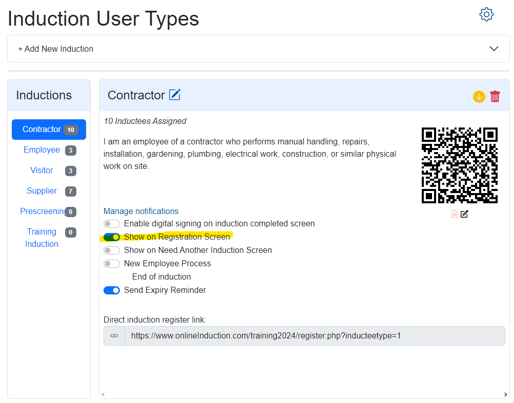Switch to the Visitor induction
This screenshot has height=403, width=514.
[42, 171]
